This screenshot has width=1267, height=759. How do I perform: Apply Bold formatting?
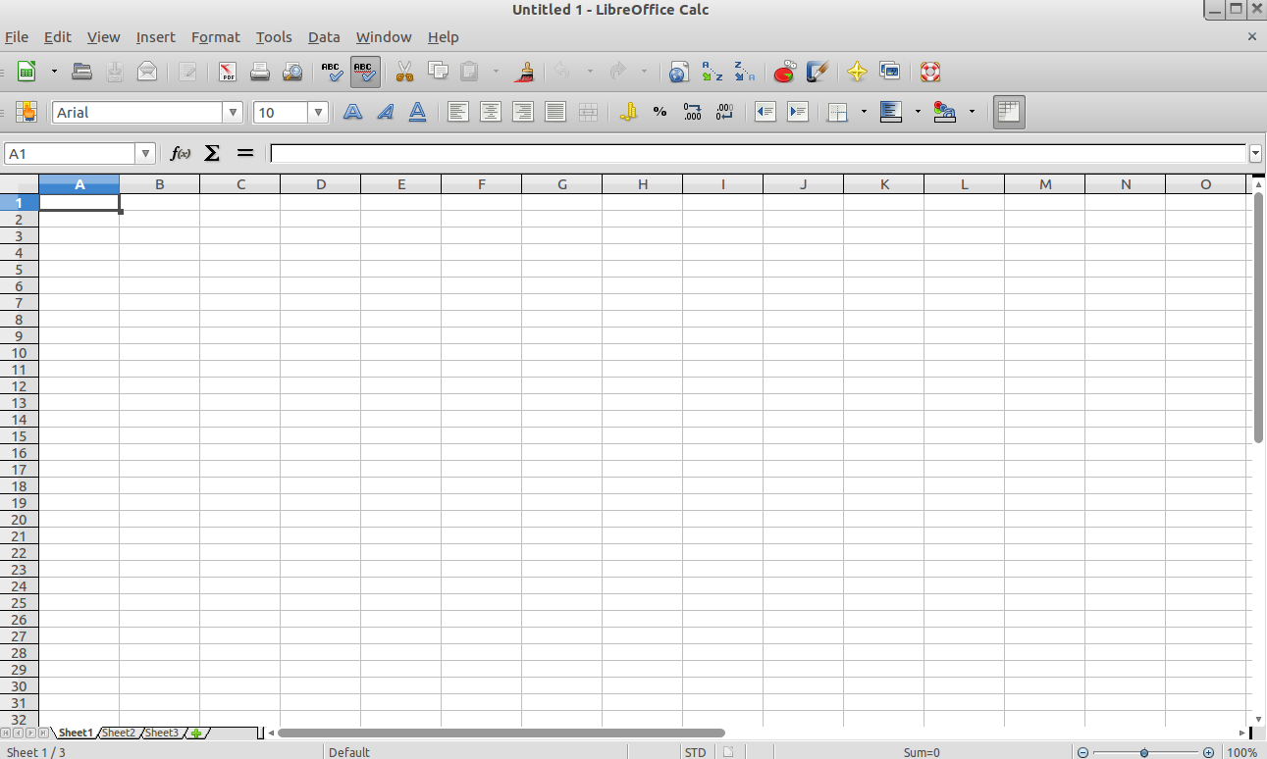[x=352, y=112]
